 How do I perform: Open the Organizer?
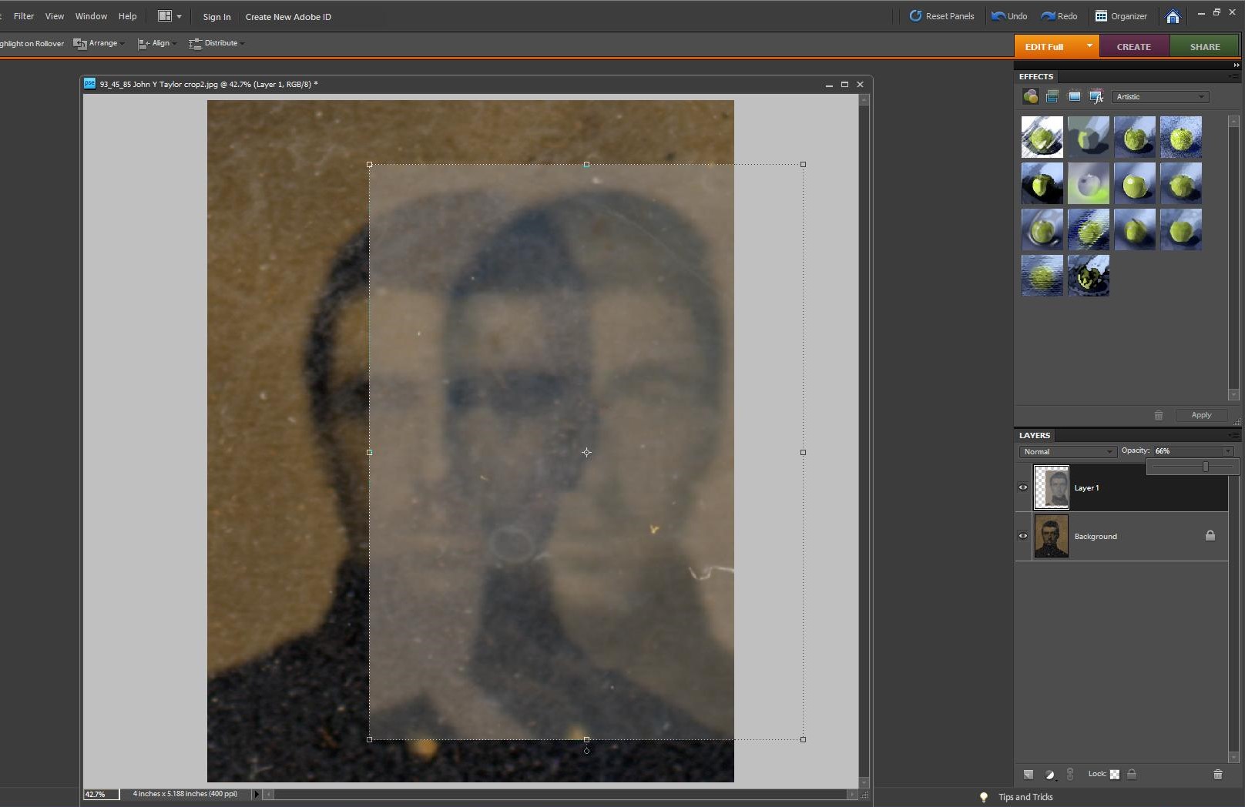click(1121, 16)
